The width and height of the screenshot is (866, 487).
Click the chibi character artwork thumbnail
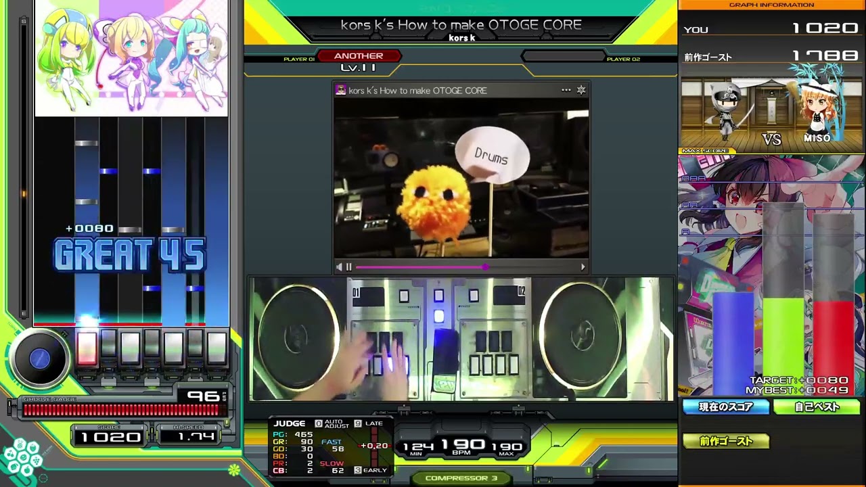pyautogui.click(x=131, y=58)
